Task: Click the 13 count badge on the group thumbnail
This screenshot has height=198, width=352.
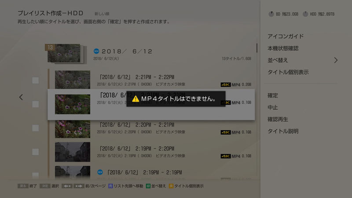Action: 50,48
